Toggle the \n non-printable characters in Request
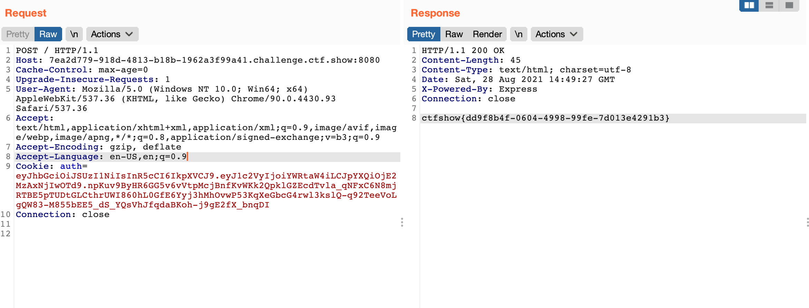This screenshot has width=809, height=308. pos(74,34)
